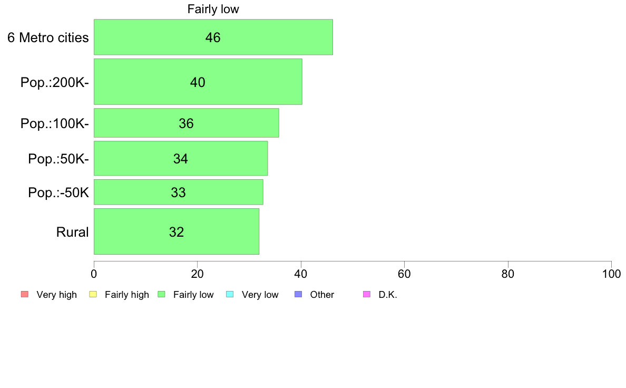The image size is (626, 388).
Task: Click the Fairly low green legend swatch
Action: click(x=162, y=295)
